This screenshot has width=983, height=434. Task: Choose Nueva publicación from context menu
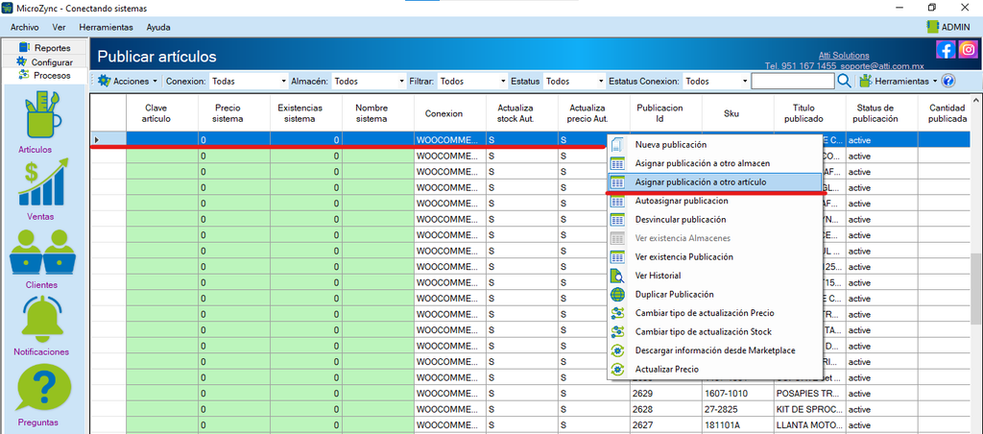[x=714, y=145]
